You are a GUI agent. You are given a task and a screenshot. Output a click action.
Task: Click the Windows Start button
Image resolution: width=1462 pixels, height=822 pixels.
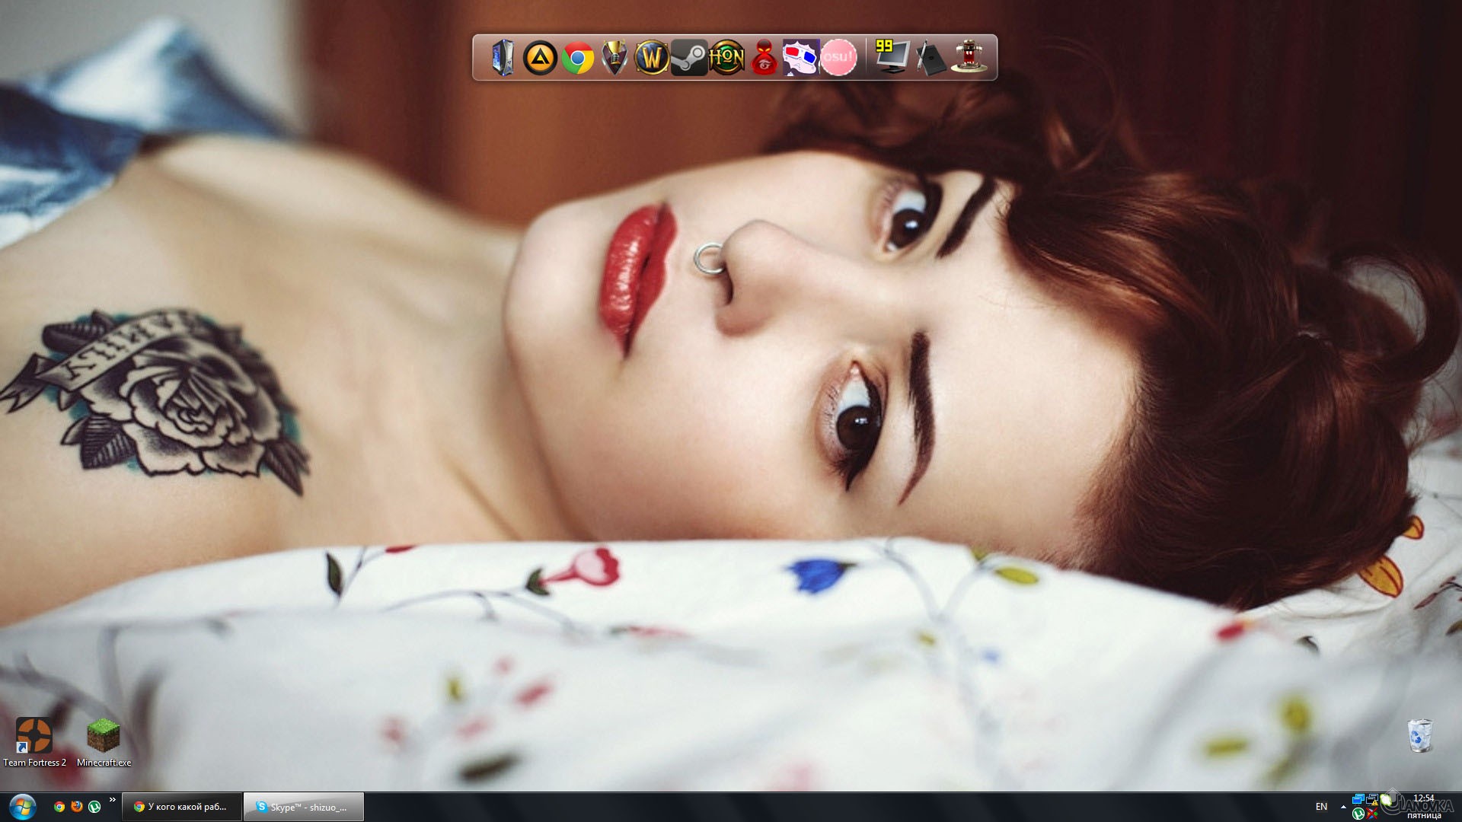click(22, 806)
